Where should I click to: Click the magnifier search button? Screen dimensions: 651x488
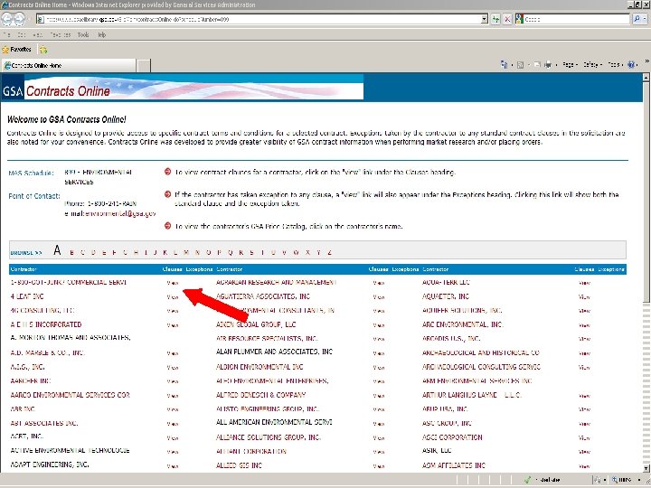pyautogui.click(x=637, y=19)
